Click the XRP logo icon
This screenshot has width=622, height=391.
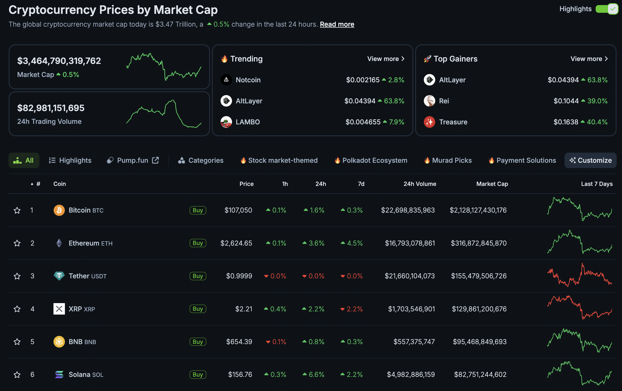(x=59, y=309)
